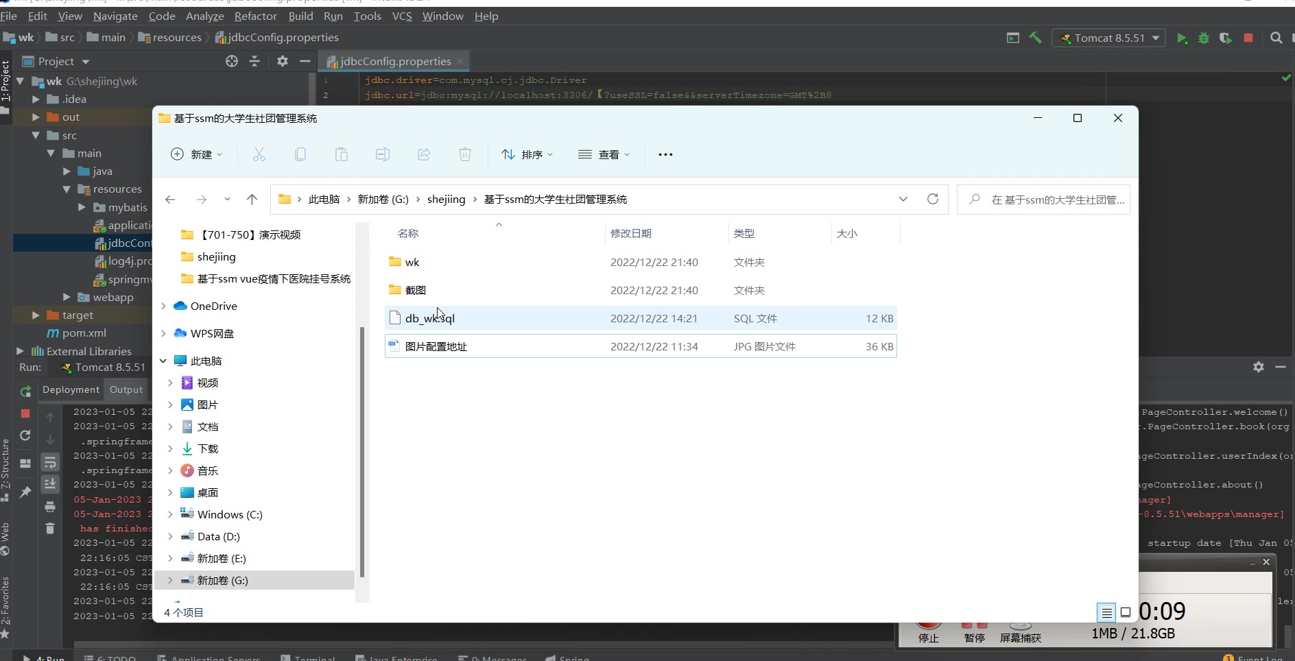Viewport: 1295px width, 661px height.
Task: Click the 新建 button in Explorer toolbar
Action: [196, 155]
